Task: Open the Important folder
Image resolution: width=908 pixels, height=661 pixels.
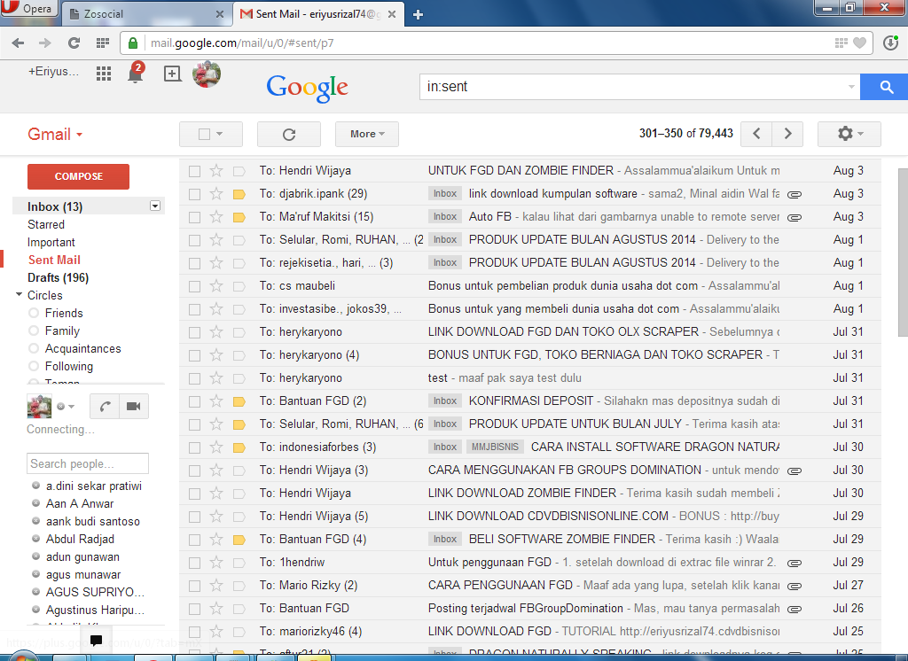Action: [51, 243]
